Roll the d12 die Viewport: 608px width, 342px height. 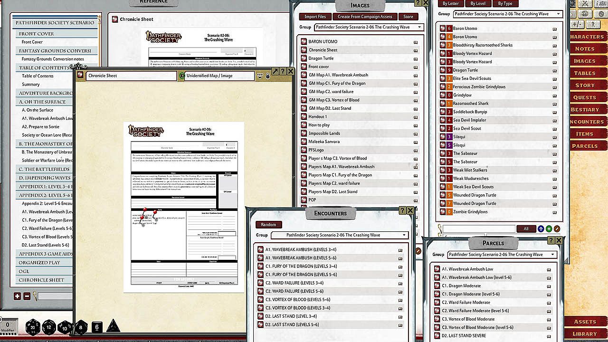pyautogui.click(x=49, y=327)
